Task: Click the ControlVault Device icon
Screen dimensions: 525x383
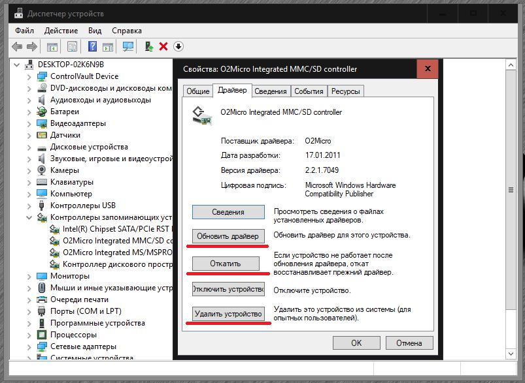Action: tap(42, 76)
